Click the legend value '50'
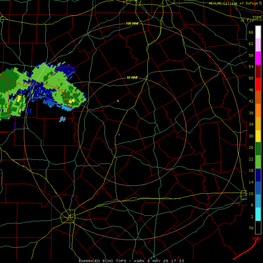263x263 pixels. tap(251, 78)
